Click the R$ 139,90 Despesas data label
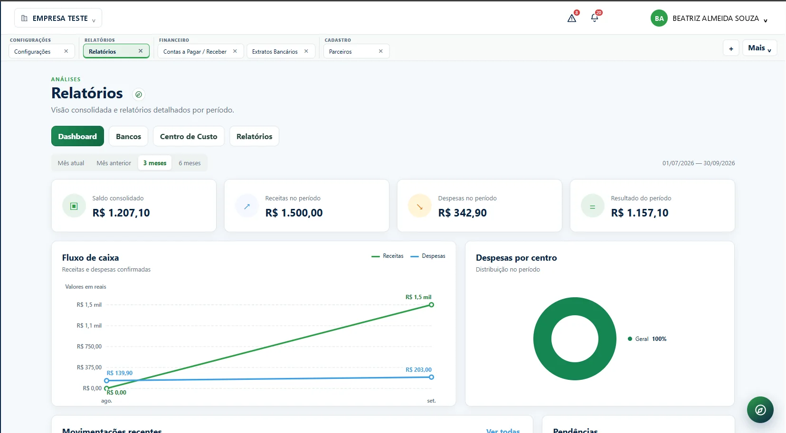The image size is (786, 433). (x=120, y=373)
